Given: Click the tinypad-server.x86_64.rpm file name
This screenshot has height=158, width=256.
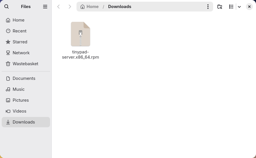Looking at the screenshot, I should point(81,55).
